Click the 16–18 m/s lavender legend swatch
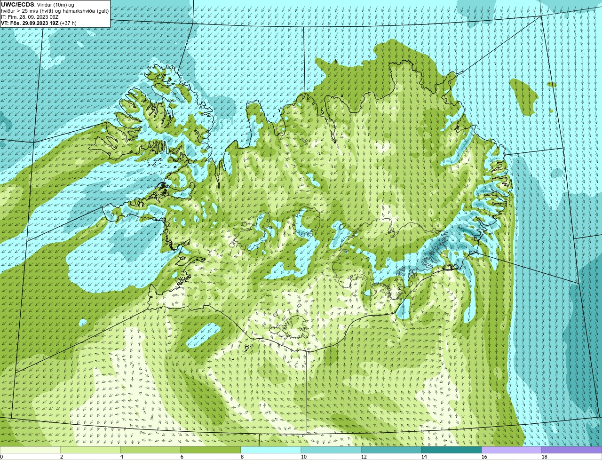 (x=512, y=450)
